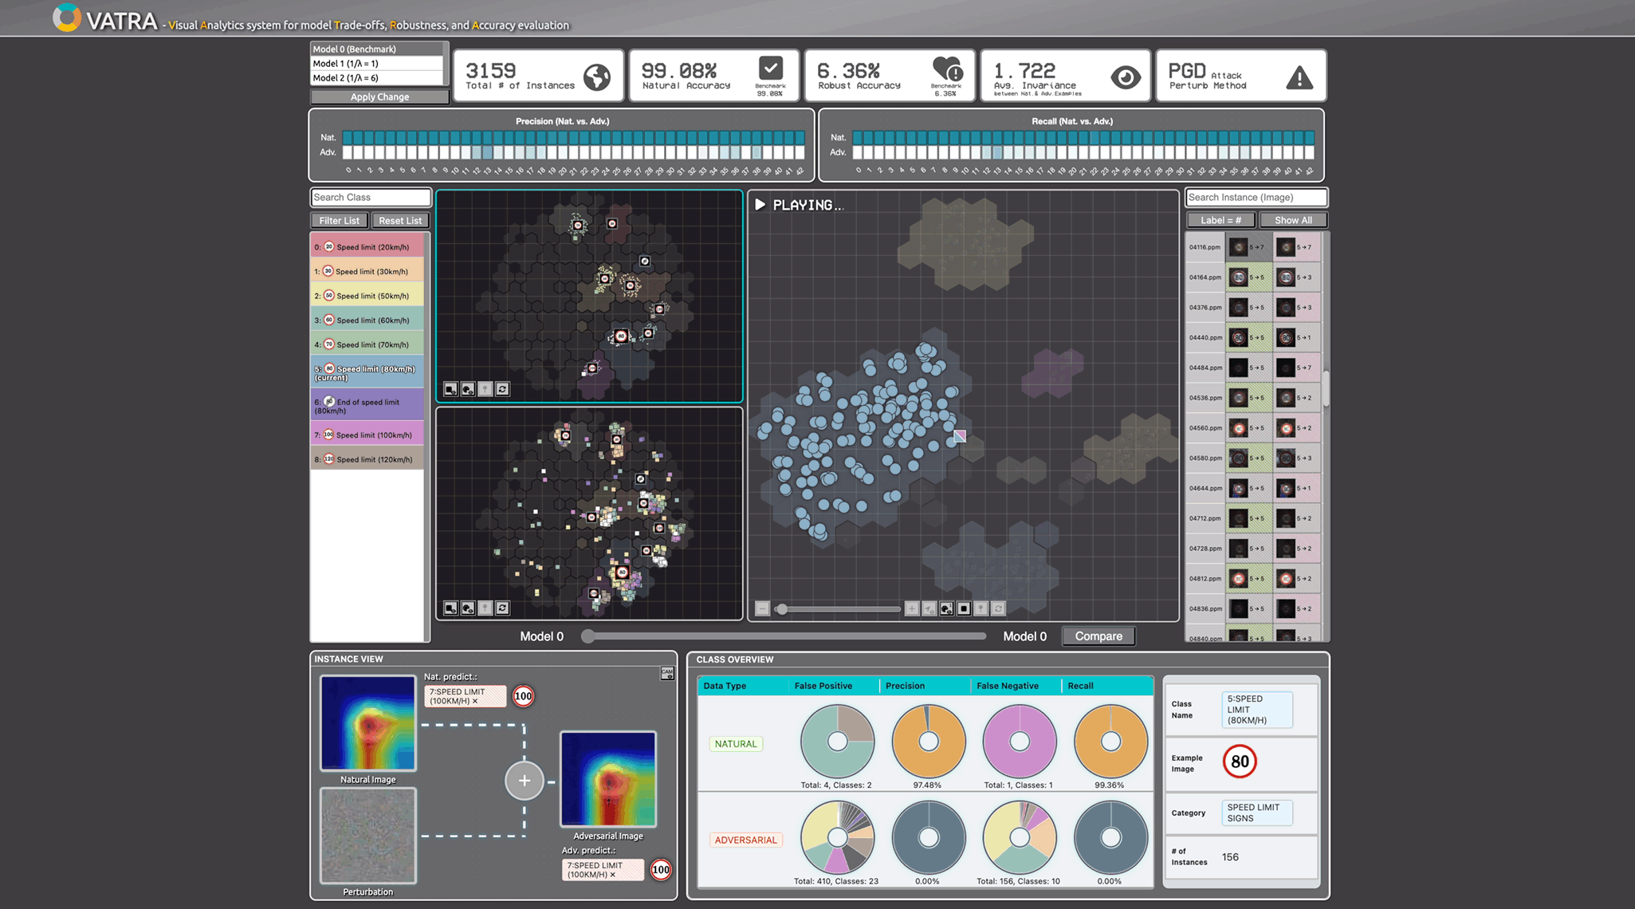Select class 7: Speed limit (100km/h)

[x=367, y=435]
